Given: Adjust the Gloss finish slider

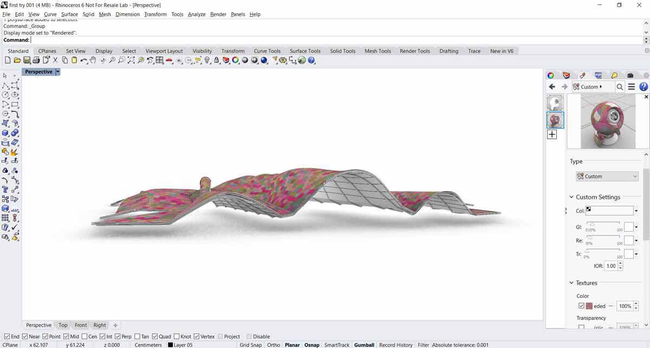Looking at the screenshot, I should pos(603,224).
